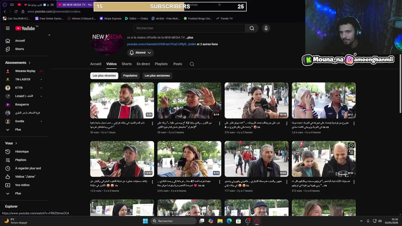The width and height of the screenshot is (402, 226).
Task: Switch to the Accueil channel tab
Action: tap(96, 64)
